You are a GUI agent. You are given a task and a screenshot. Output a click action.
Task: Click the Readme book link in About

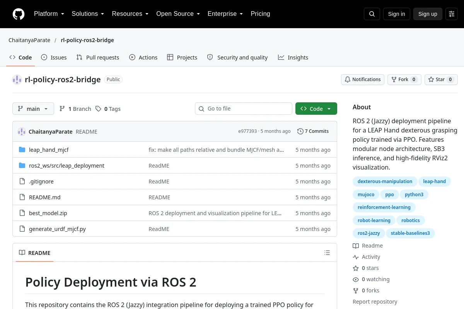(x=368, y=246)
